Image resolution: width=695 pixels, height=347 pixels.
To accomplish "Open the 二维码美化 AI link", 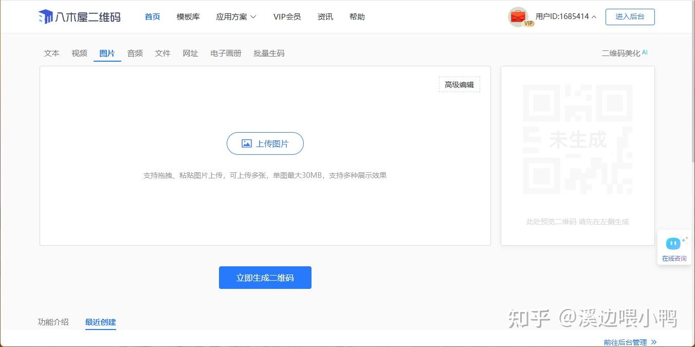I will [x=625, y=53].
